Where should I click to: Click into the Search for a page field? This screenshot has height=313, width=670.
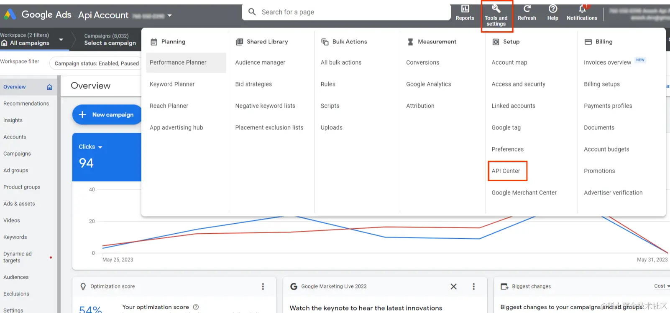click(346, 12)
